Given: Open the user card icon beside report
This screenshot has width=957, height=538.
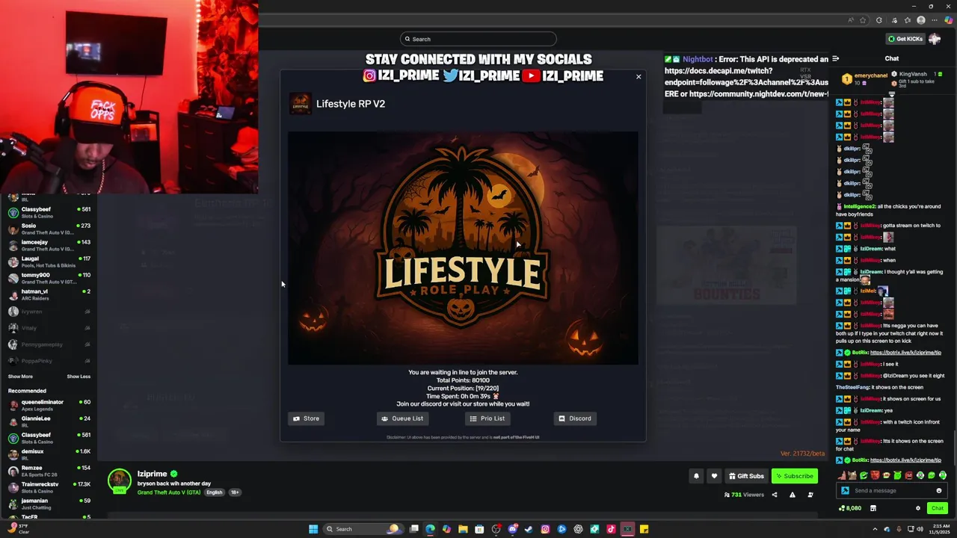Looking at the screenshot, I should coord(810,495).
